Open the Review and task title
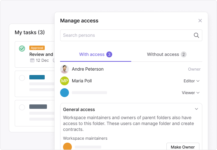217x150 pixels. pyautogui.click(x=41, y=54)
